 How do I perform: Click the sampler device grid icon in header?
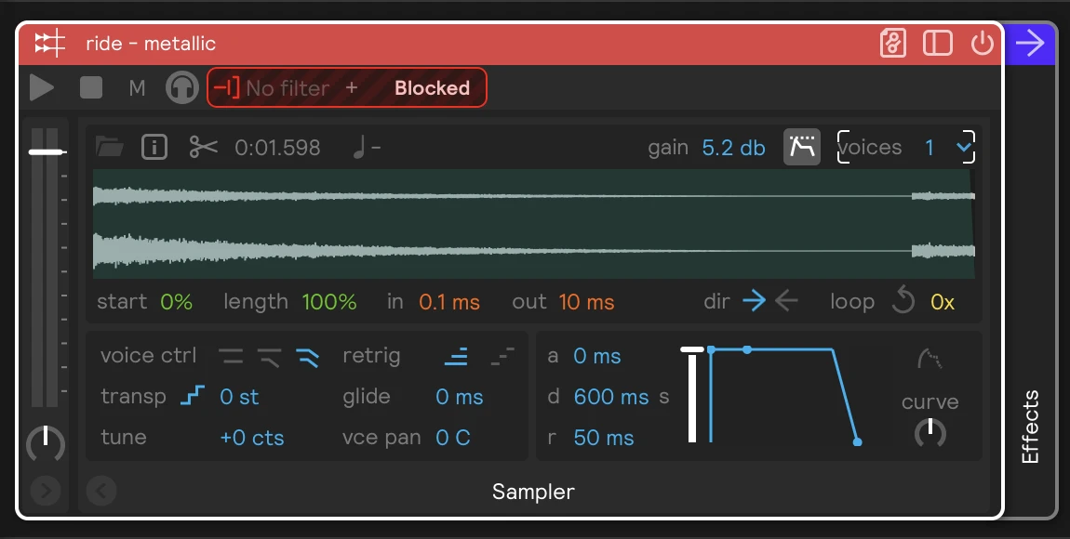pyautogui.click(x=50, y=44)
